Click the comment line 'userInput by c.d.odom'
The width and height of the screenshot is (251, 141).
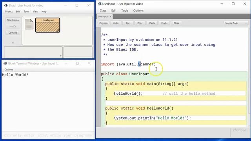[140, 40]
